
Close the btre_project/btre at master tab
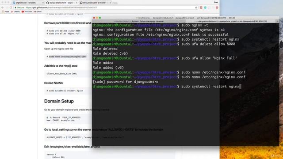pos(110,3)
